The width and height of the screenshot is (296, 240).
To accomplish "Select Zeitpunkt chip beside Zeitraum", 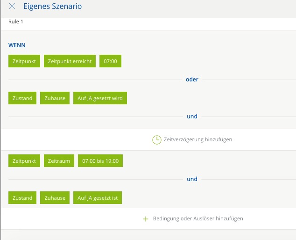I will pyautogui.click(x=24, y=161).
